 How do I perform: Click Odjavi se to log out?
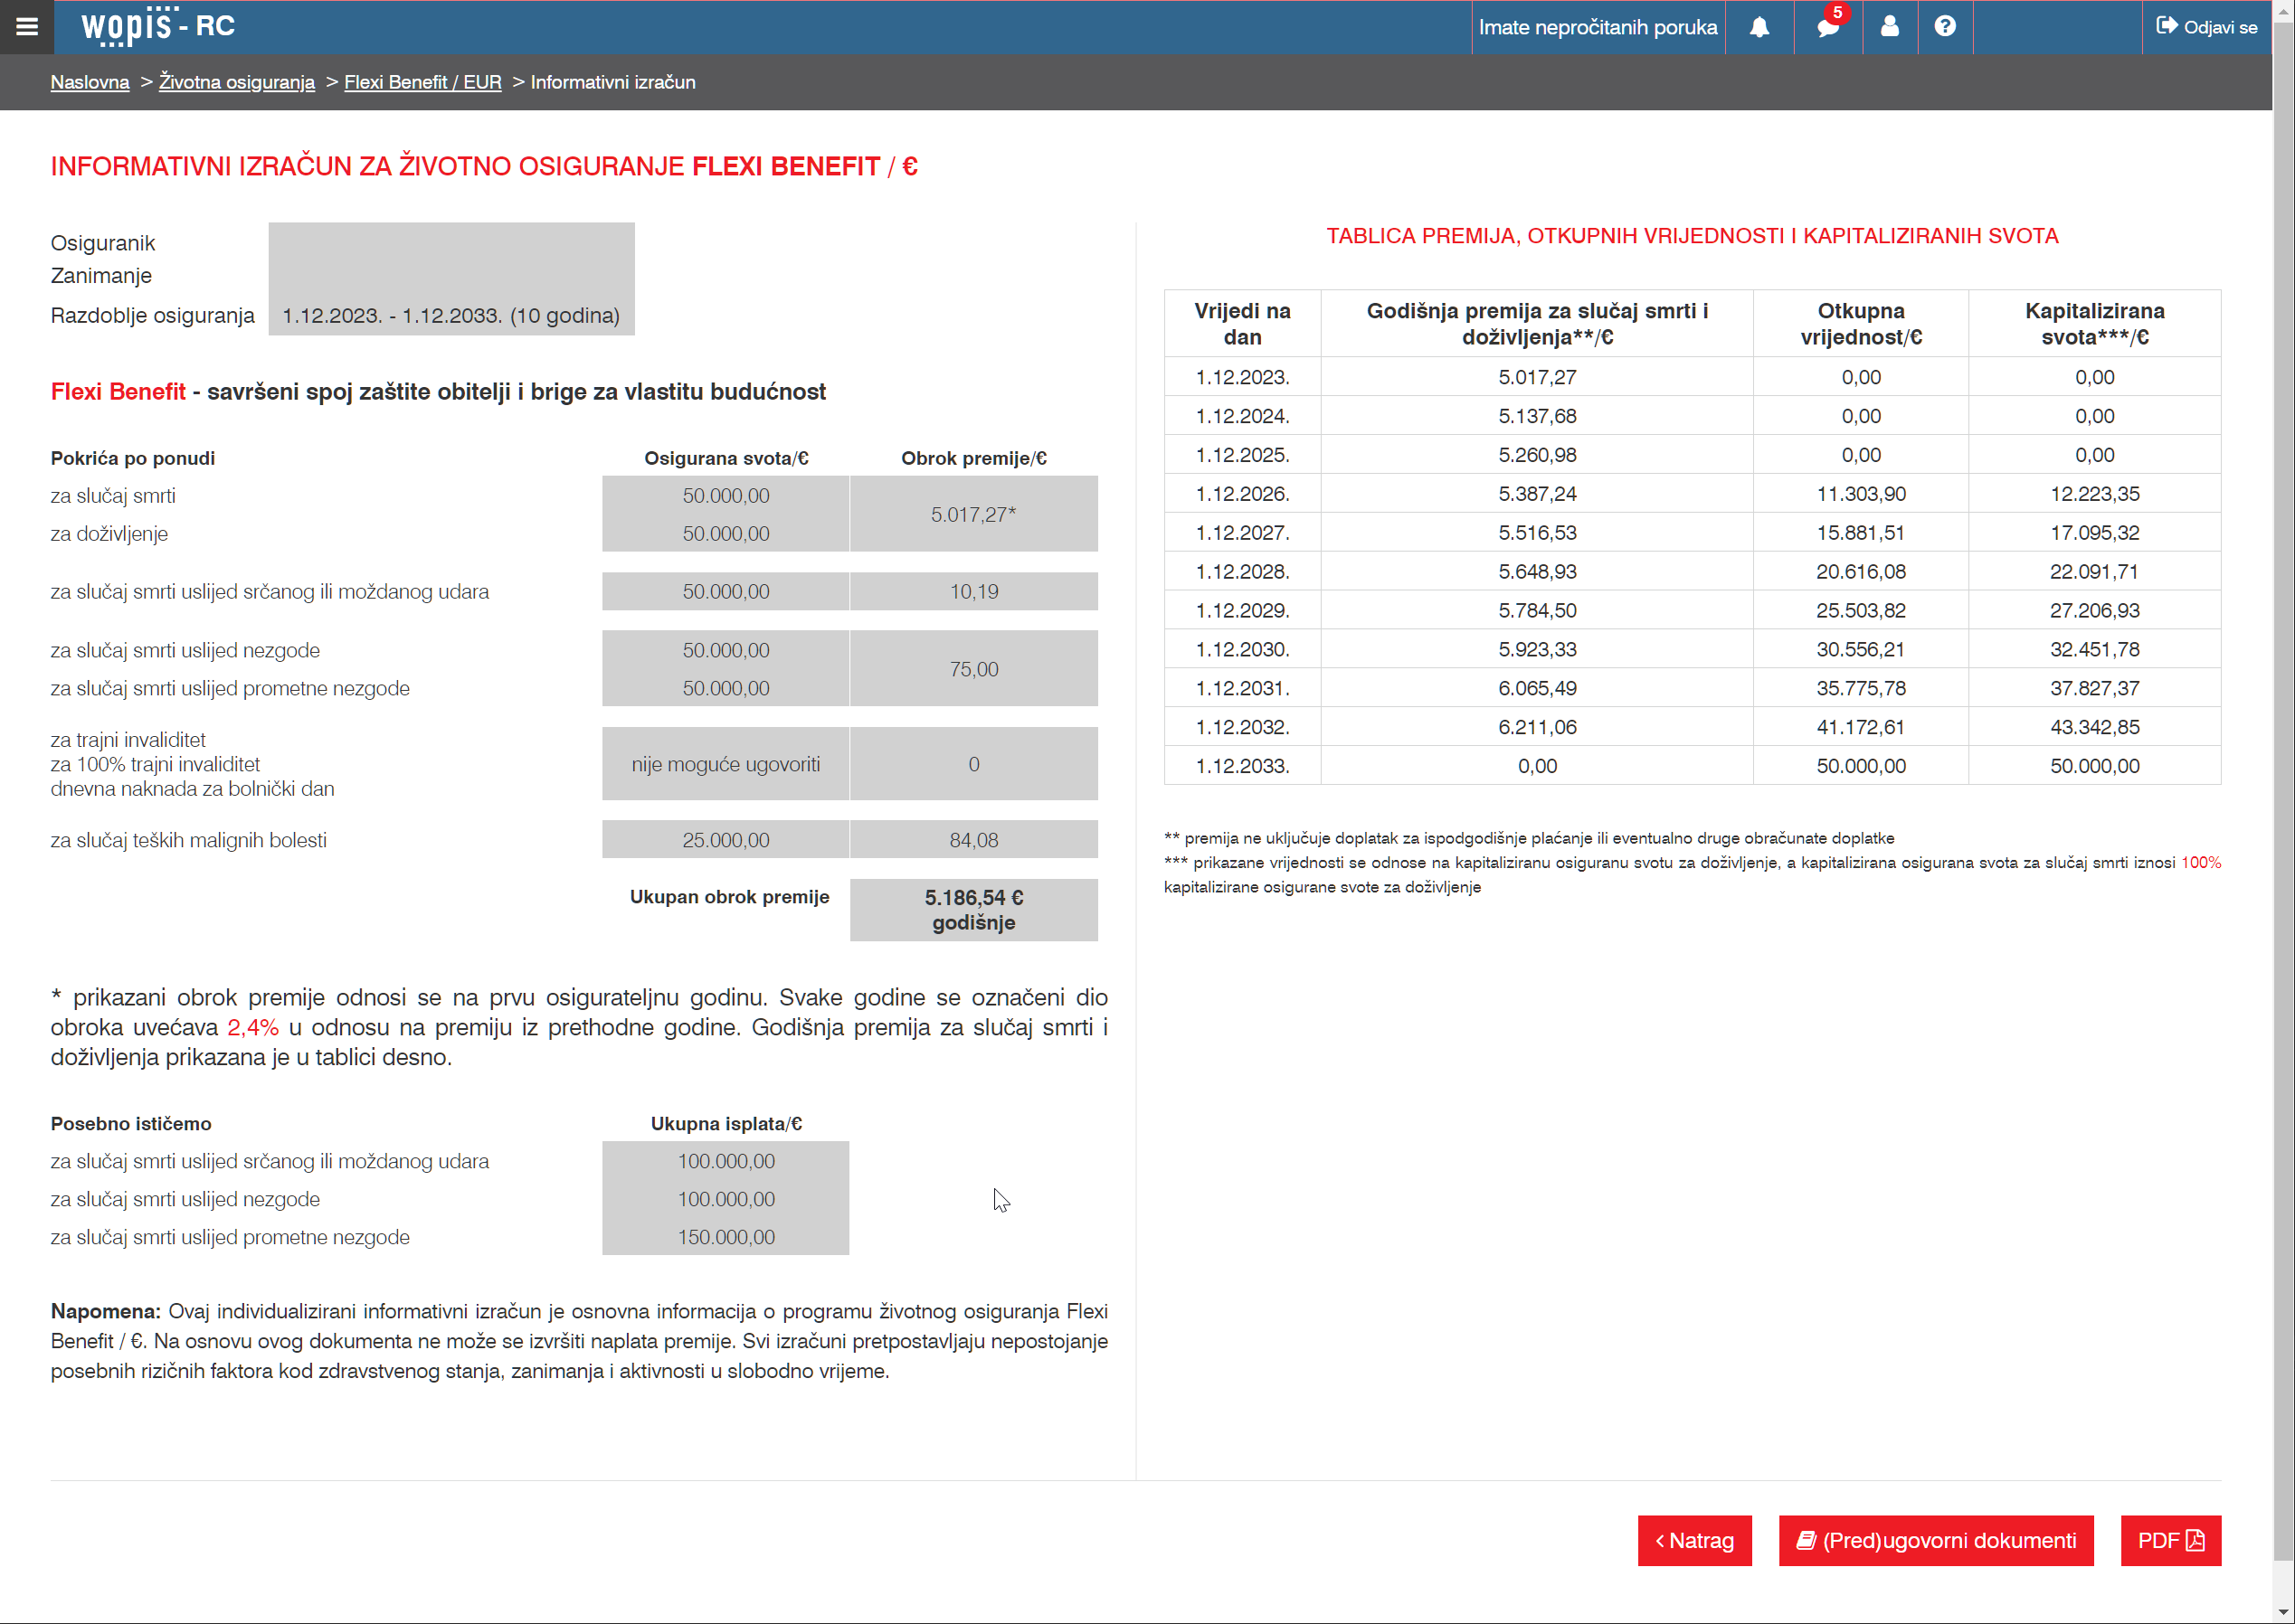coord(2206,27)
